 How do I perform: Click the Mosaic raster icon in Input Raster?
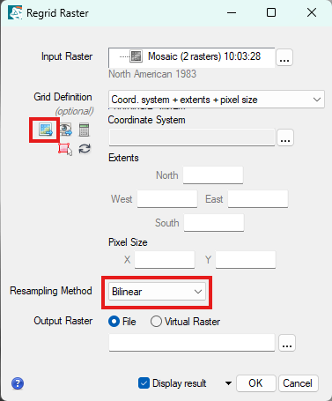136,56
